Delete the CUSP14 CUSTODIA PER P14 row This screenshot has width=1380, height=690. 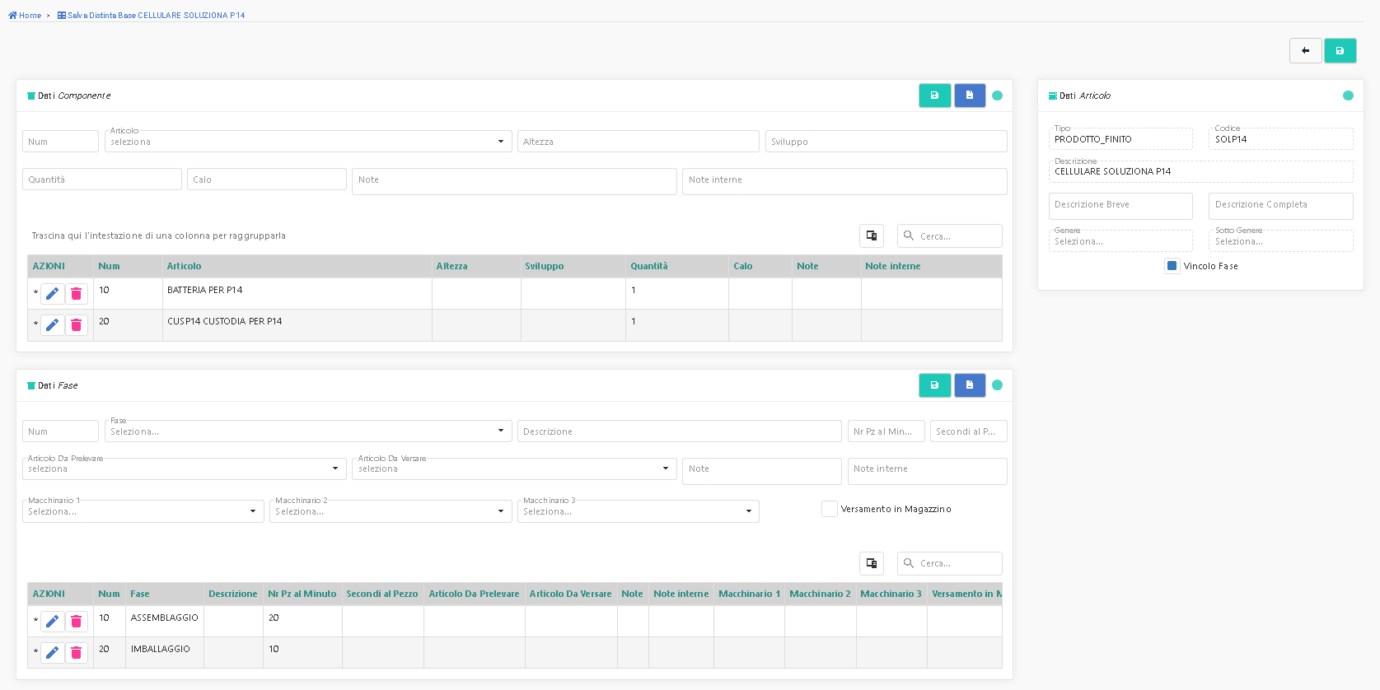pos(77,325)
